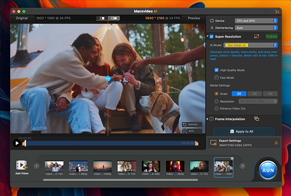Click the timeline progress bar midpoint
The image size is (291, 196).
pos(110,143)
